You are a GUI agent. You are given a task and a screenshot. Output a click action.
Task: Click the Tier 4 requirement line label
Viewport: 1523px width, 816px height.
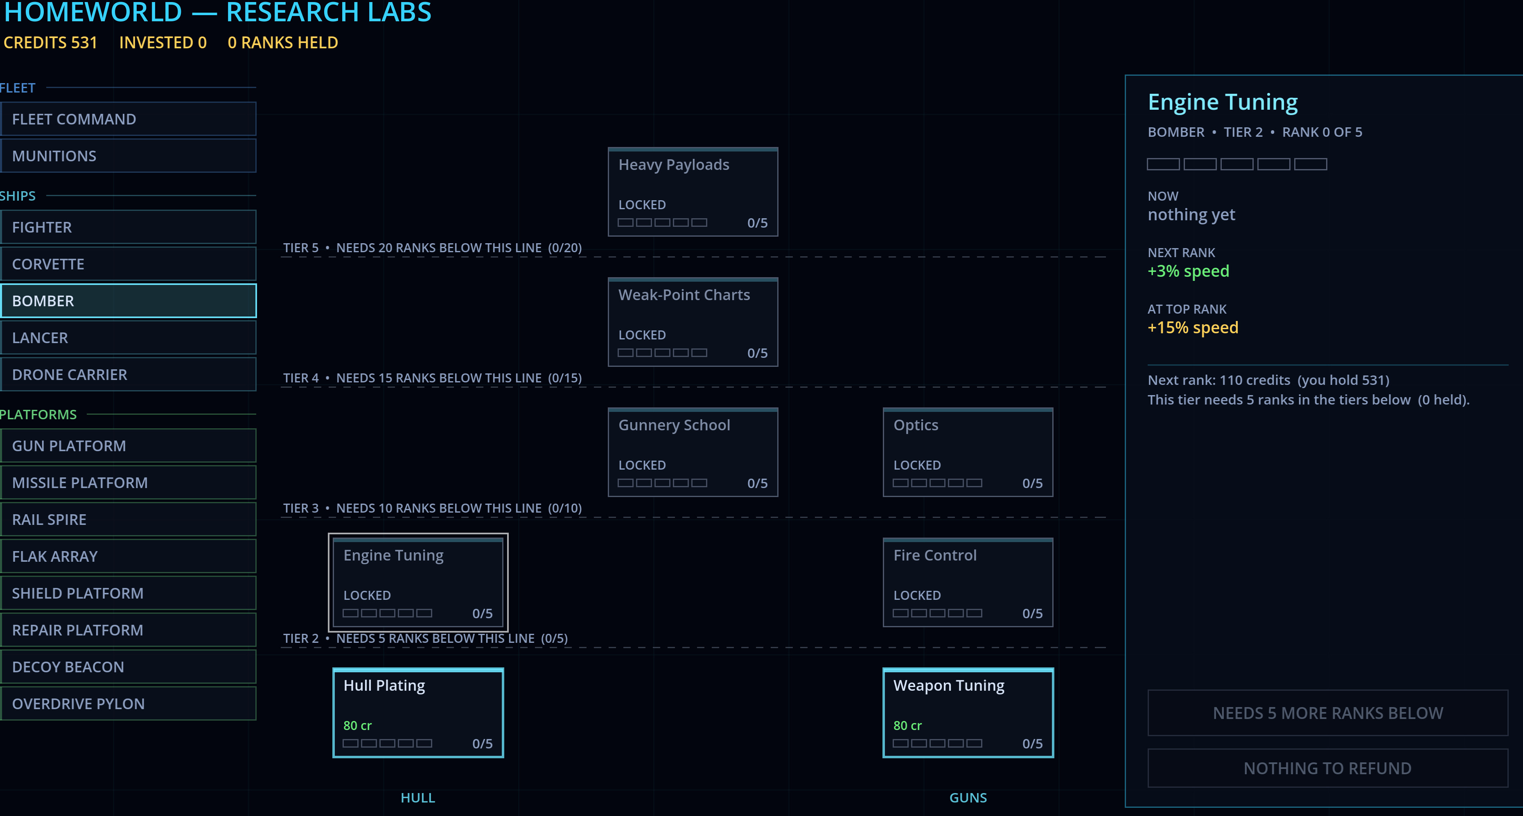pyautogui.click(x=432, y=378)
